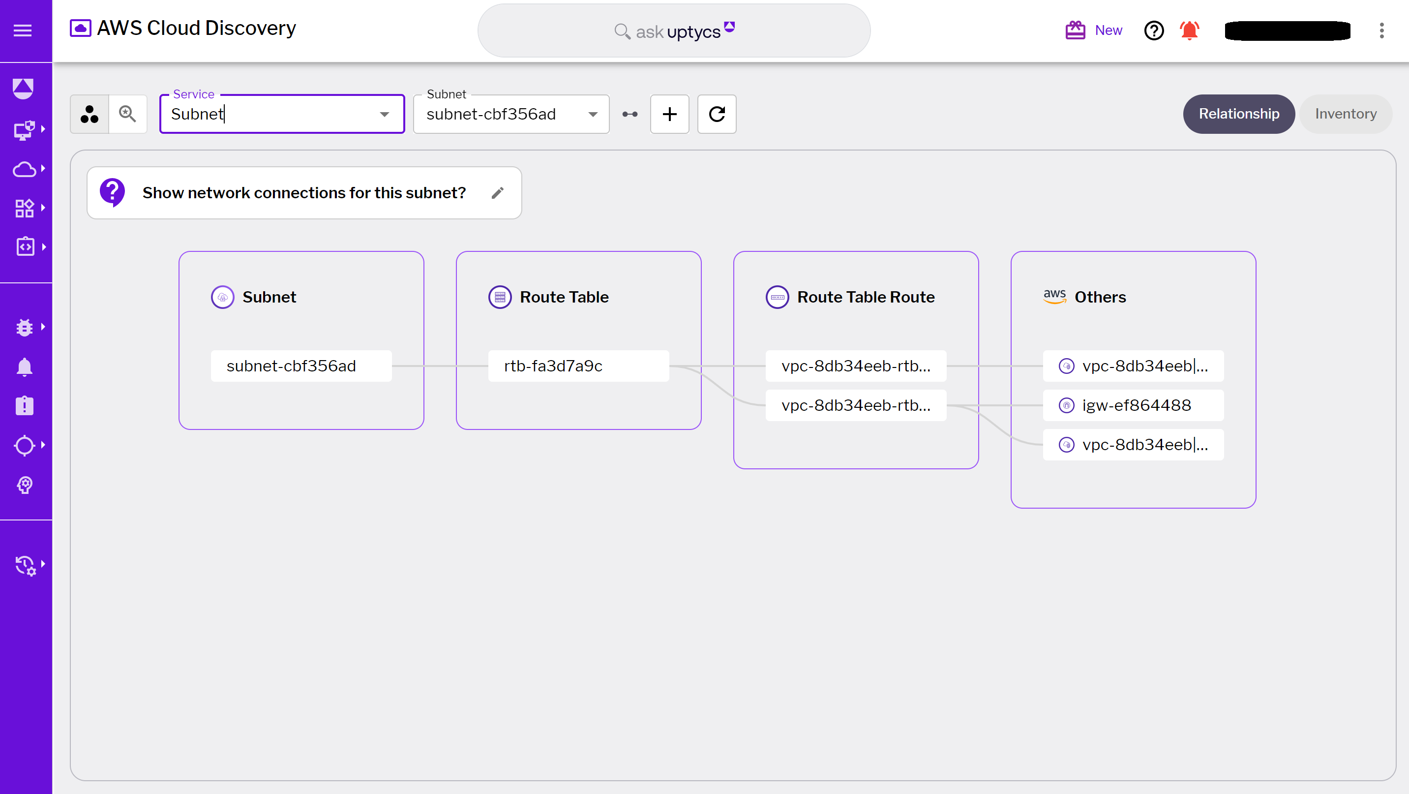1409x794 pixels.
Task: Open the hamburger navigation menu
Action: 23,30
